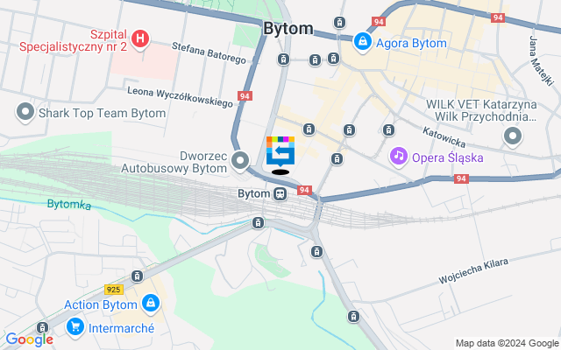This screenshot has height=350, width=561.
Task: Select the WILK VET Katarzyna Wilk pin
Action: tap(513, 136)
